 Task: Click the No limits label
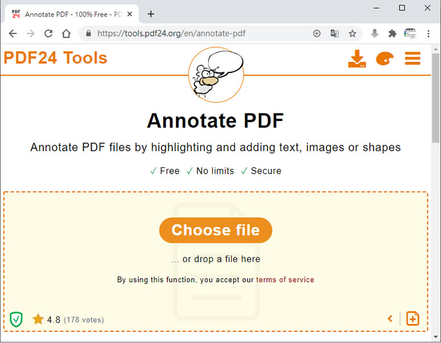[211, 171]
